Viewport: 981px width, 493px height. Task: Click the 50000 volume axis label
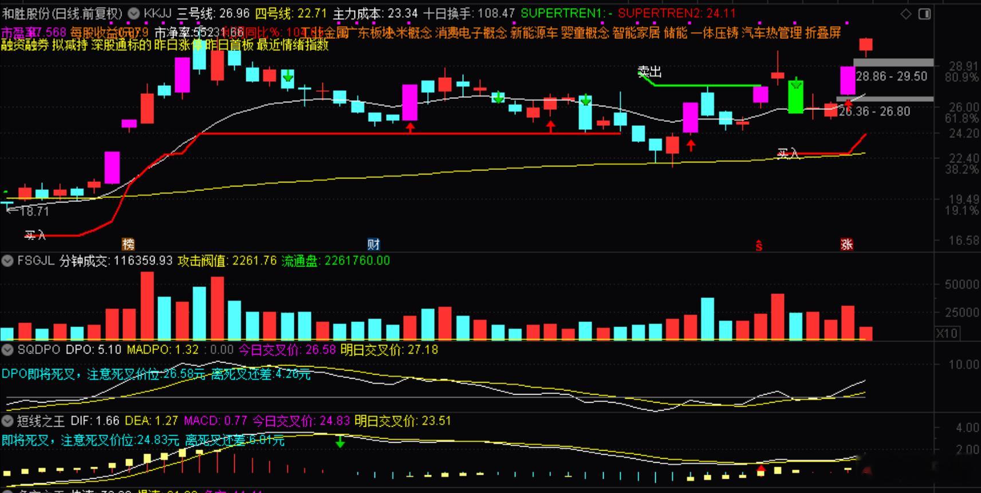pos(960,284)
